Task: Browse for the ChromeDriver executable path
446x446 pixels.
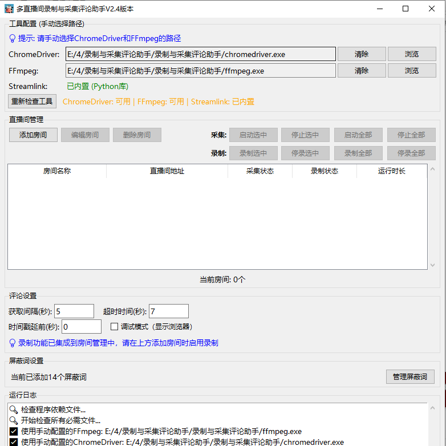Action: 412,54
